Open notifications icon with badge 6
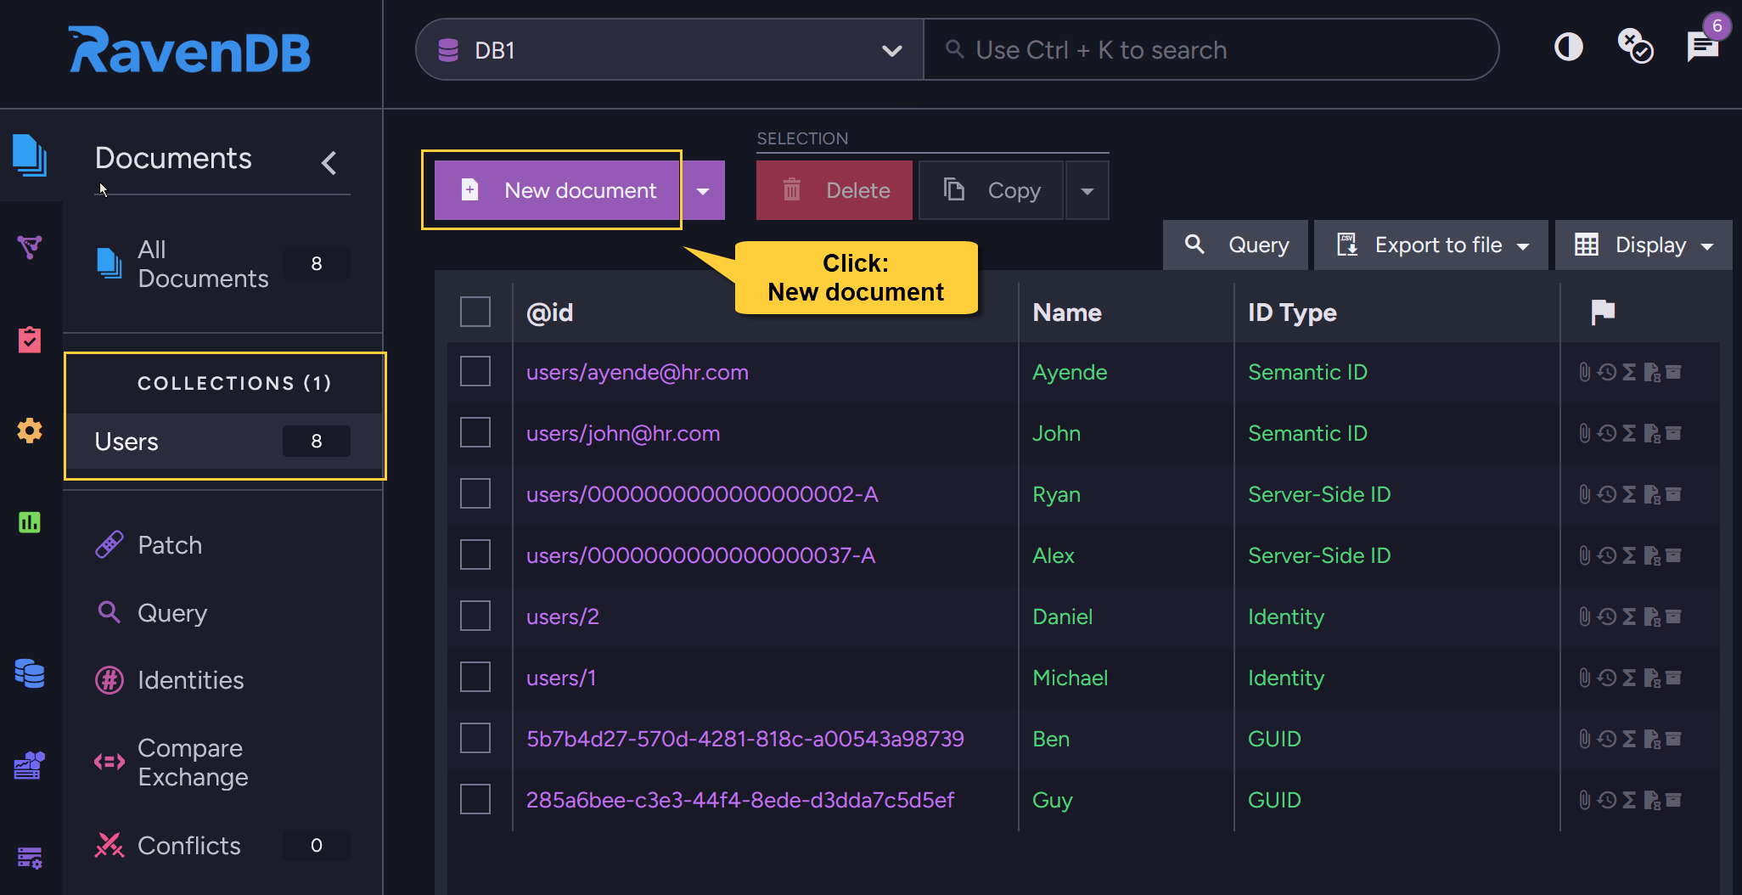The height and width of the screenshot is (895, 1742). (x=1703, y=47)
